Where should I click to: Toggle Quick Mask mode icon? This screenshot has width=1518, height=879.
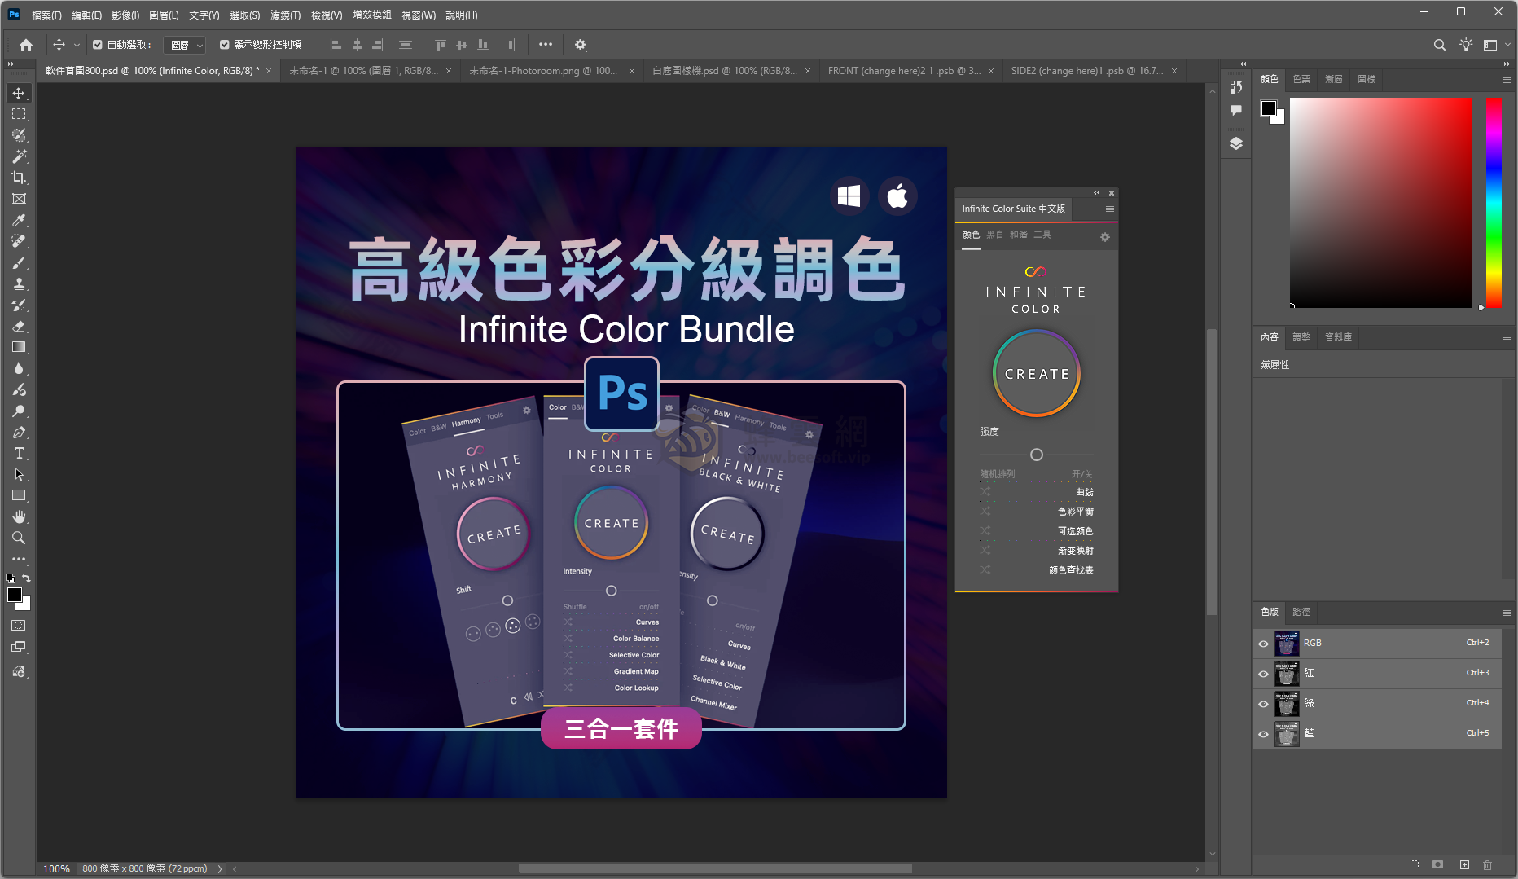(19, 626)
